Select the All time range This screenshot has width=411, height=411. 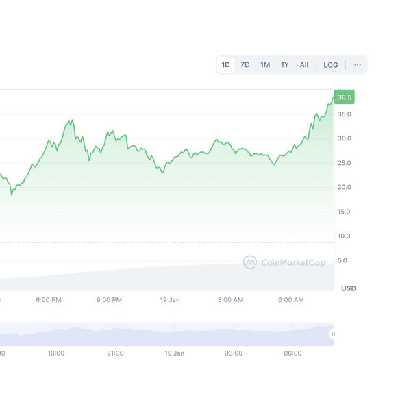pyautogui.click(x=303, y=65)
